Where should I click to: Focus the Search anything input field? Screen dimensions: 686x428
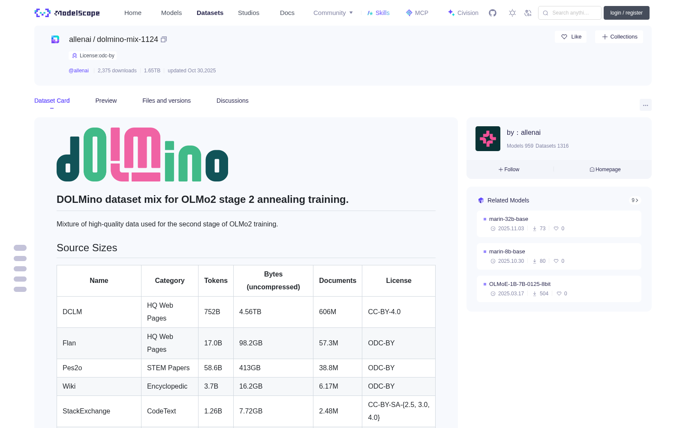click(x=570, y=13)
